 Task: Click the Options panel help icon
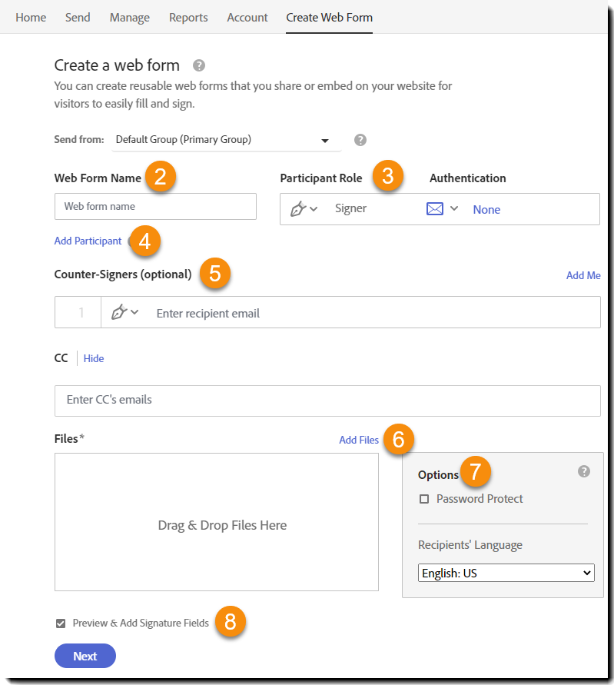pyautogui.click(x=584, y=471)
